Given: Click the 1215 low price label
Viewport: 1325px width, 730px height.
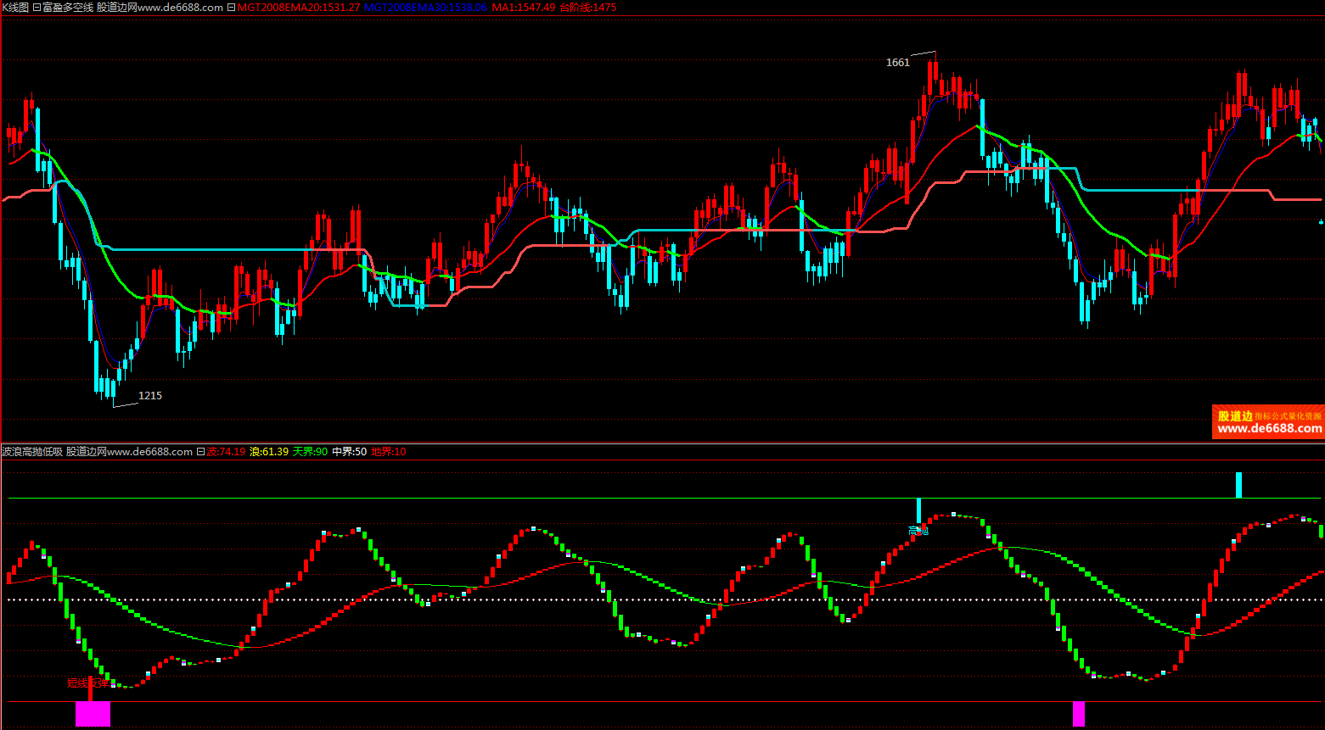Looking at the screenshot, I should pyautogui.click(x=150, y=396).
